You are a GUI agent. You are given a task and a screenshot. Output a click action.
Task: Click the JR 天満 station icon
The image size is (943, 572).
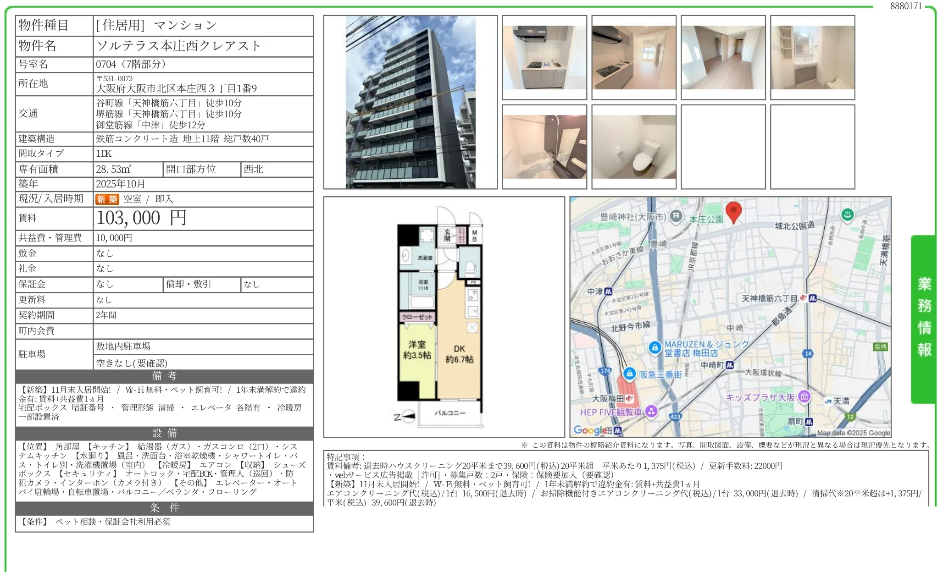tap(828, 401)
